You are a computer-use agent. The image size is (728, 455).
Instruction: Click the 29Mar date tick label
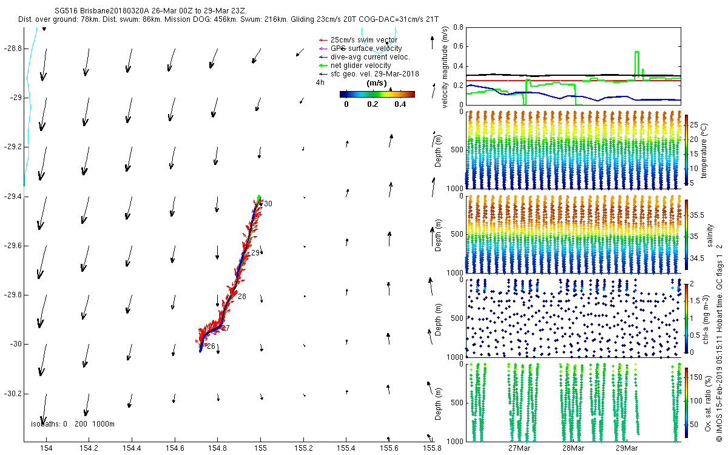[x=626, y=448]
